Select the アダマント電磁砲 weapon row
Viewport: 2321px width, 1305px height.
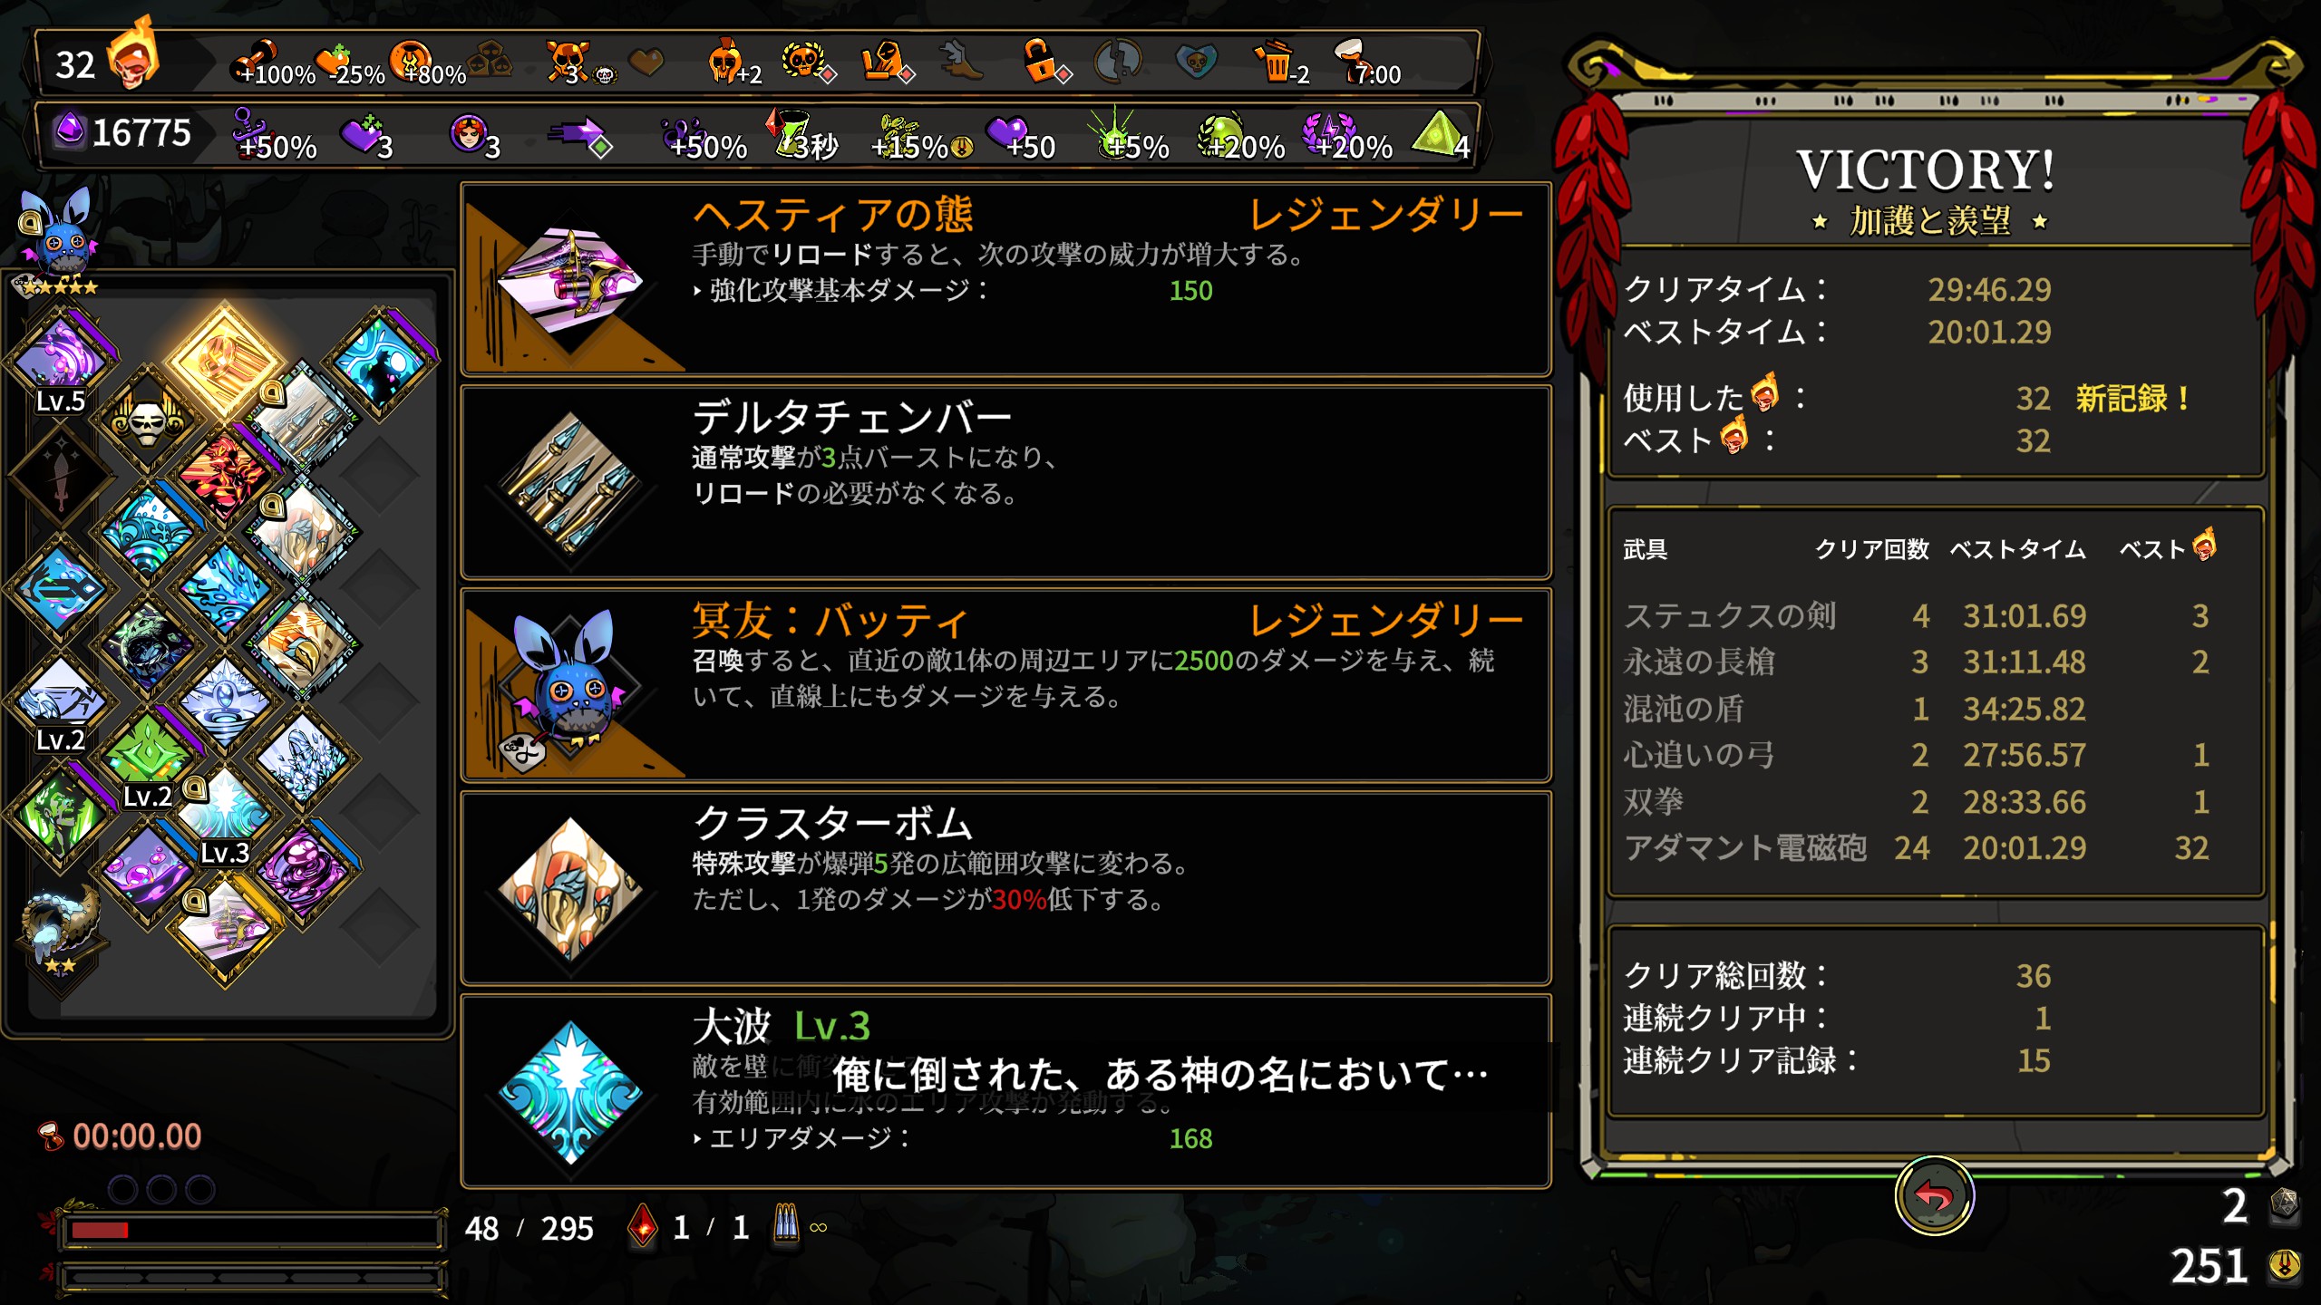[x=1917, y=848]
